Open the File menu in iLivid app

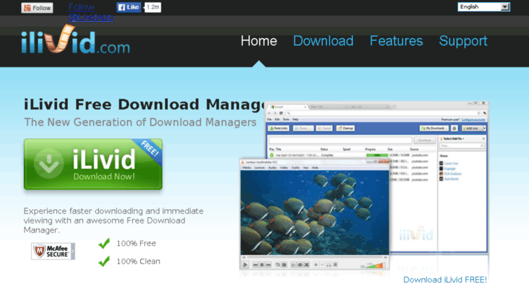pos(269,119)
